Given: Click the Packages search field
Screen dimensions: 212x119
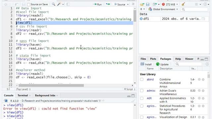Looking at the screenshot, I should tap(188, 64).
